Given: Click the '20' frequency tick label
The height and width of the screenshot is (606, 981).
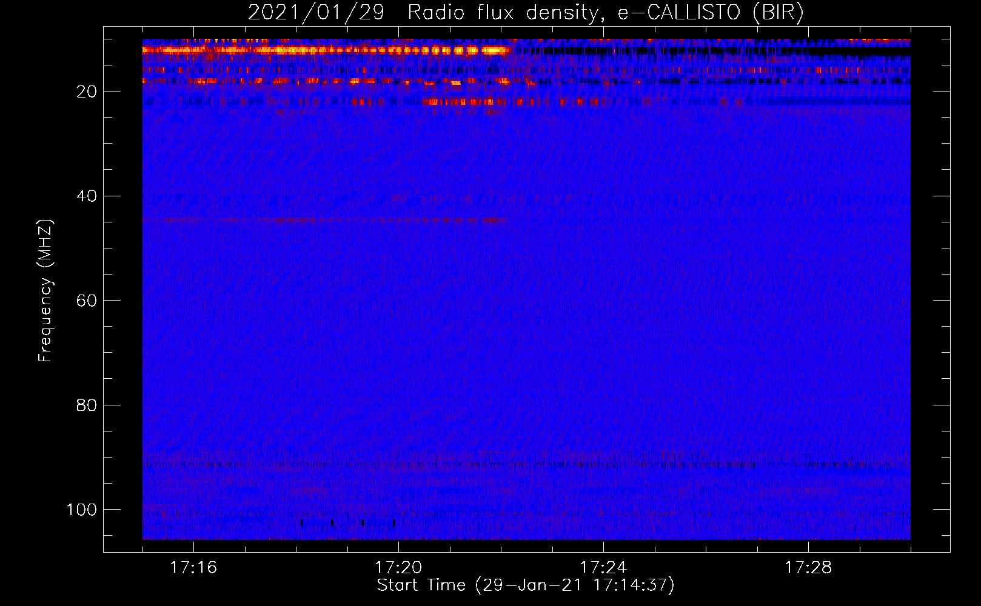Looking at the screenshot, I should coord(87,92).
